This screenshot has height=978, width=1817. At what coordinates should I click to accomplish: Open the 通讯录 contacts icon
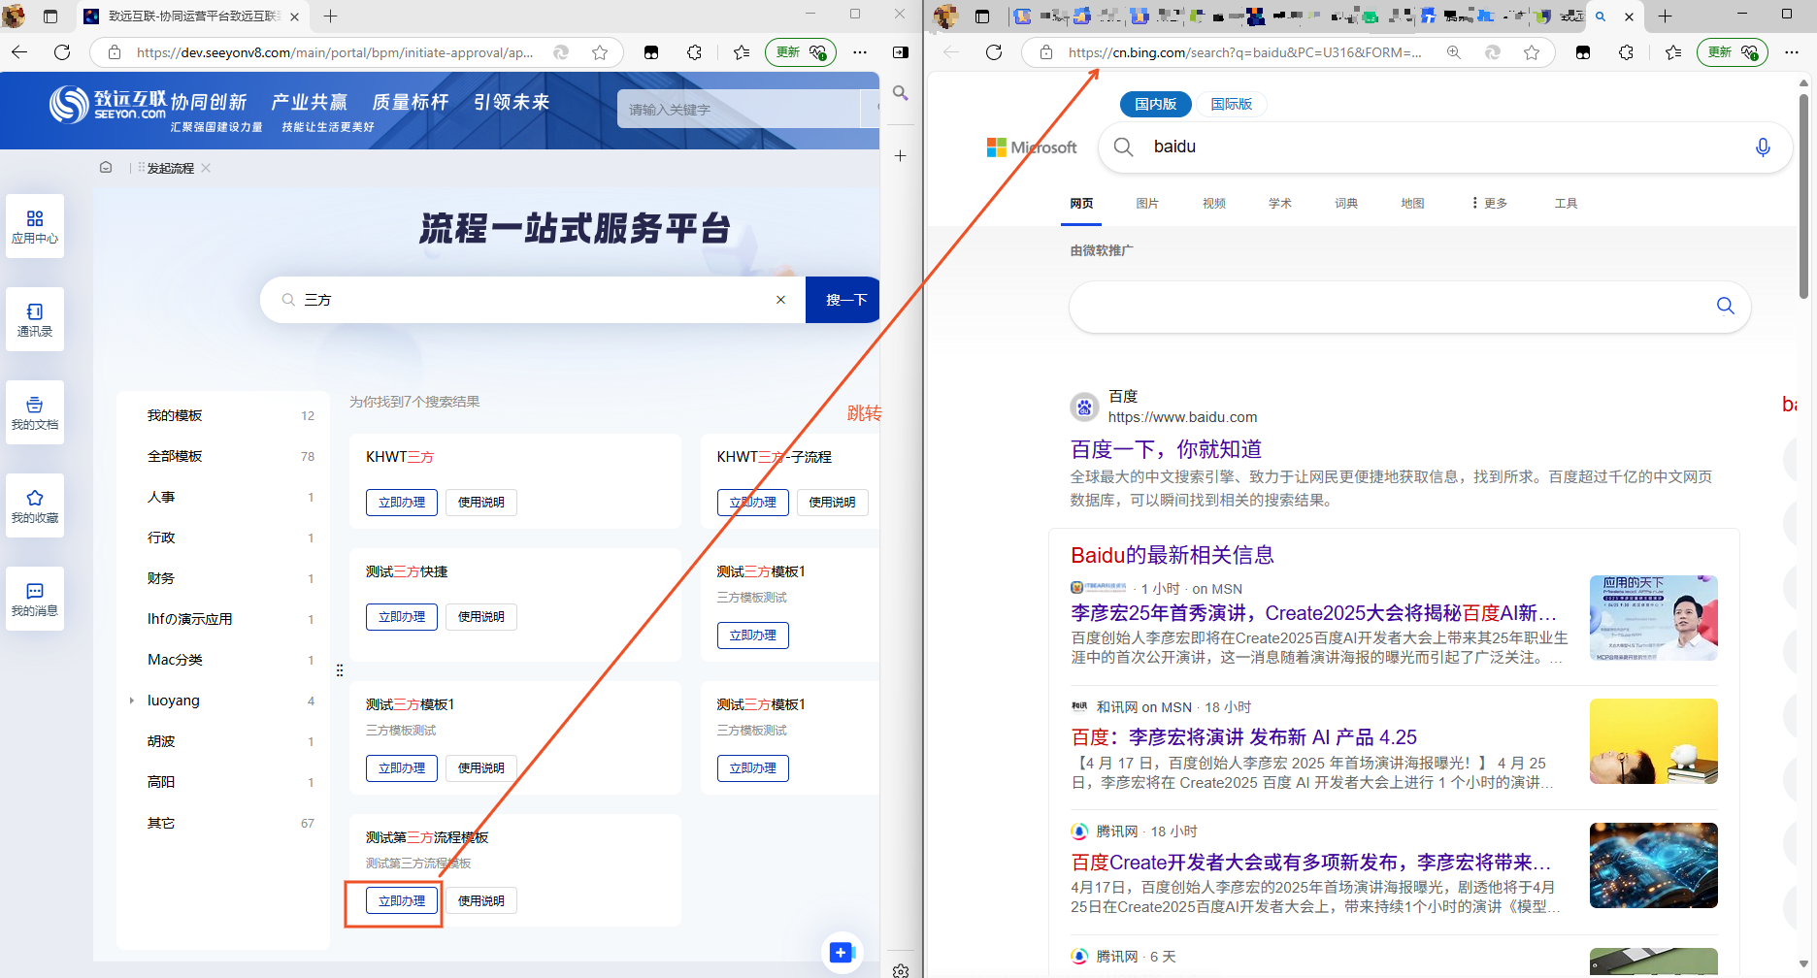tap(35, 319)
